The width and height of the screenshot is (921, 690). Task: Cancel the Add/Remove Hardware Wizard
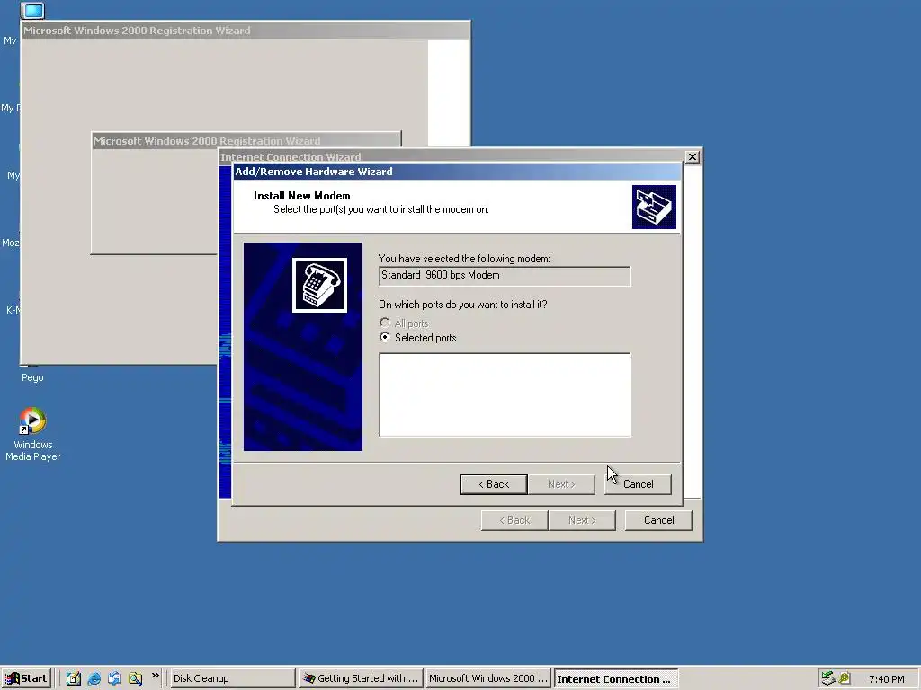pos(638,484)
